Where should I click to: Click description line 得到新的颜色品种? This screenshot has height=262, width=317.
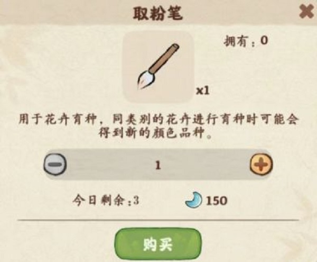(x=155, y=133)
